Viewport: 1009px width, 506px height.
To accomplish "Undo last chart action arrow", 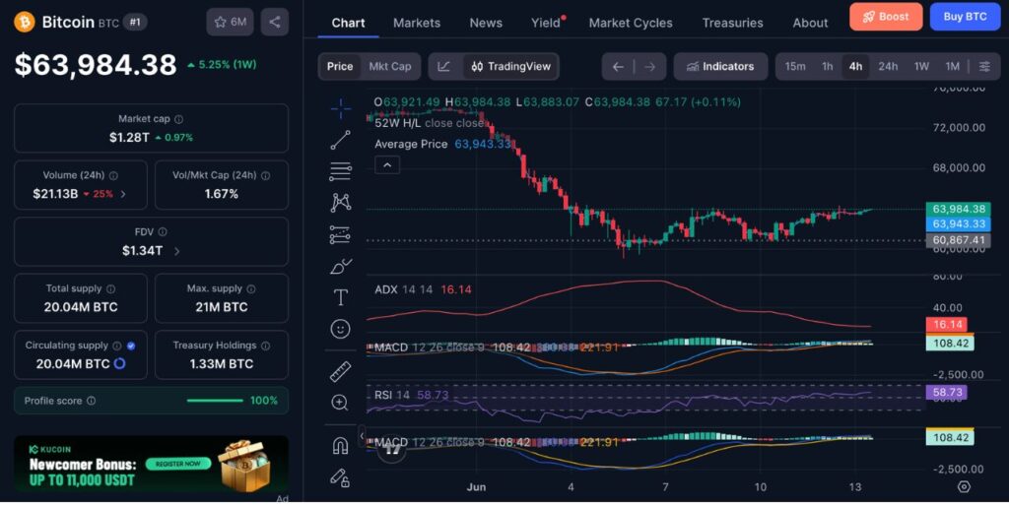I will pyautogui.click(x=618, y=67).
